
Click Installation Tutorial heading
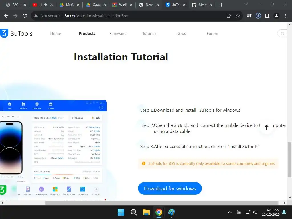(121, 57)
